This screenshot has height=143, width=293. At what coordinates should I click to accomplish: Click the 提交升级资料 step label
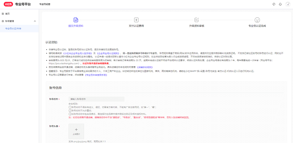(76, 26)
